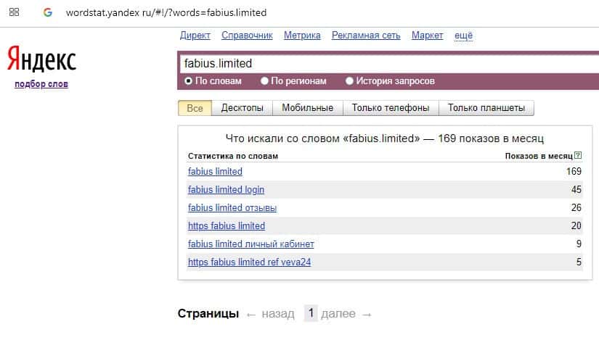The width and height of the screenshot is (599, 348).
Task: Click the browser address bar URL
Action: coord(166,12)
